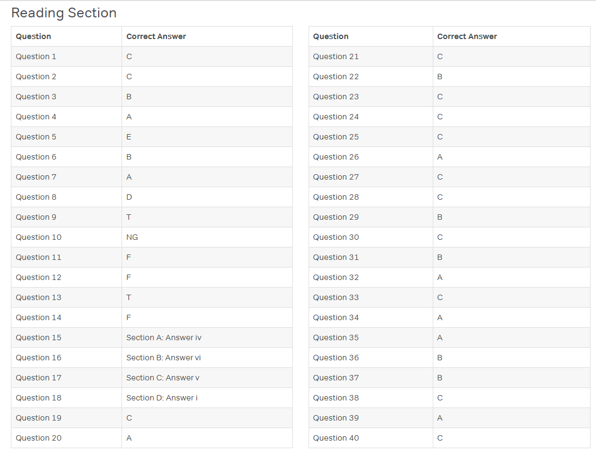Click answer C for Question 40
Viewport: 596px width, 452px height.
440,438
